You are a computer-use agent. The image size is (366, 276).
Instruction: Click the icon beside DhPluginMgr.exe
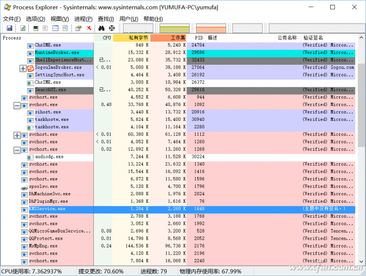click(x=25, y=202)
